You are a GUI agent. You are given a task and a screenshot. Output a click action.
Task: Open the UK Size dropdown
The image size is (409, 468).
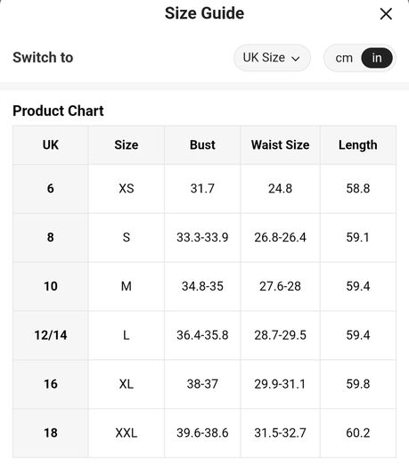coord(272,58)
